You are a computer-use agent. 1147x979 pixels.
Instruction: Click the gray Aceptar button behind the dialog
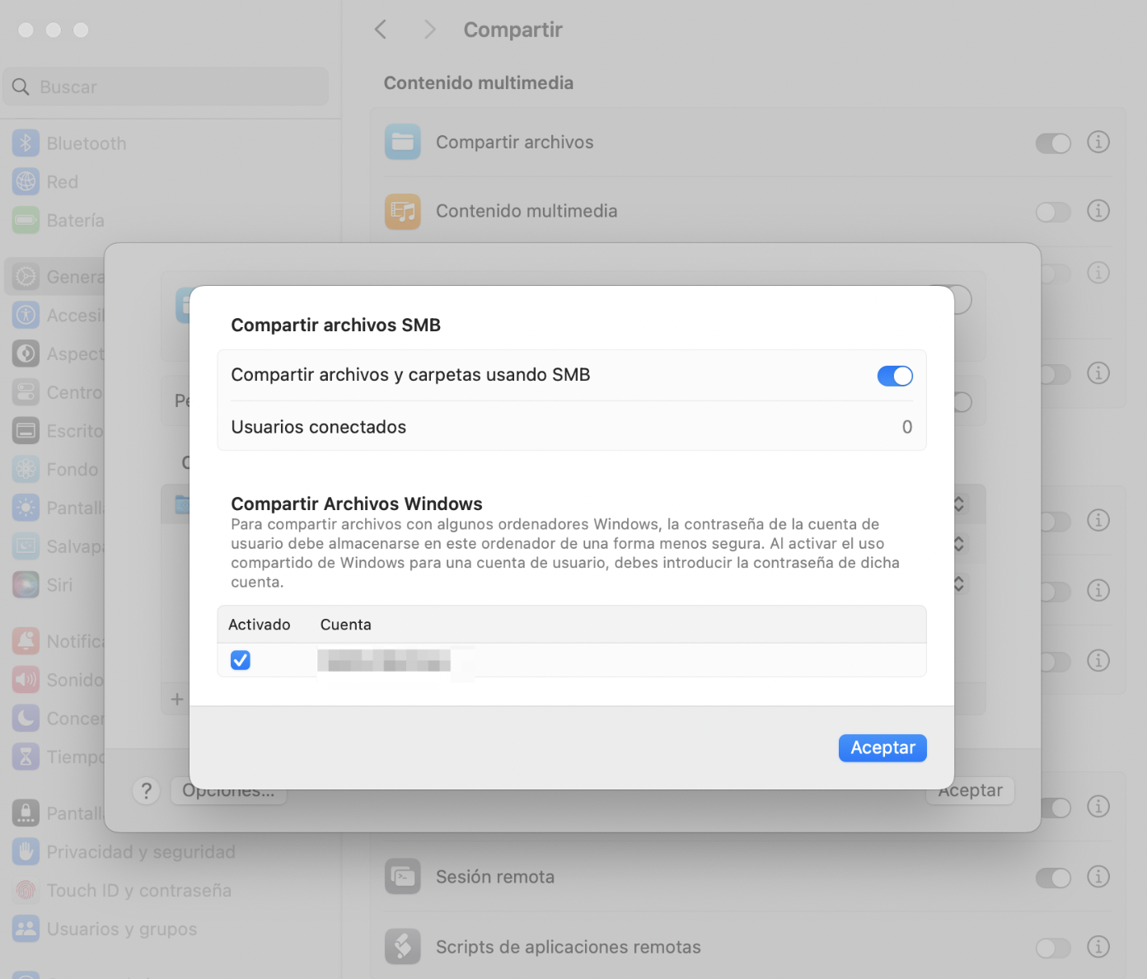970,791
